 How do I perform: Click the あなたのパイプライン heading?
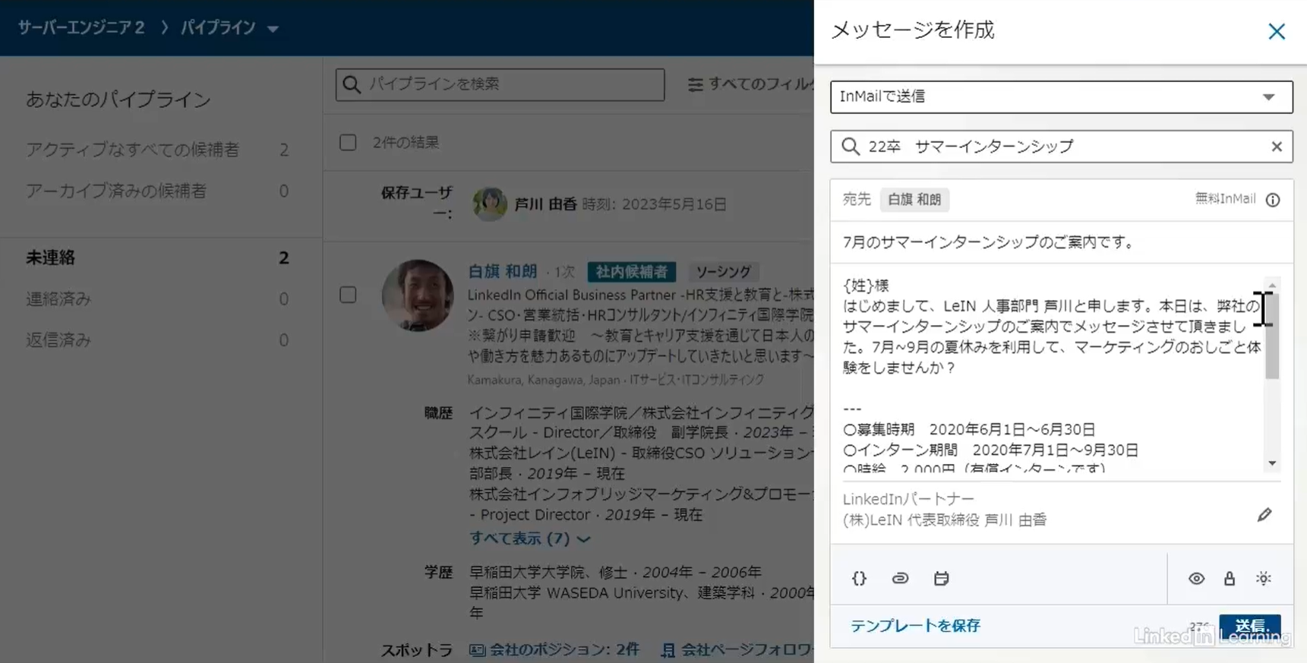click(x=118, y=99)
